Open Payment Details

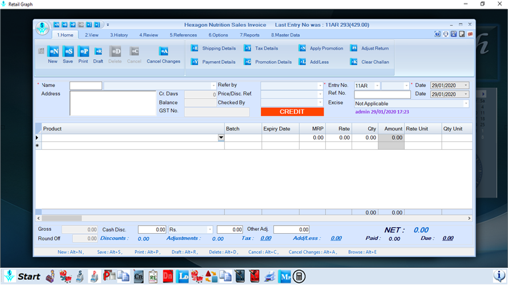(x=213, y=62)
